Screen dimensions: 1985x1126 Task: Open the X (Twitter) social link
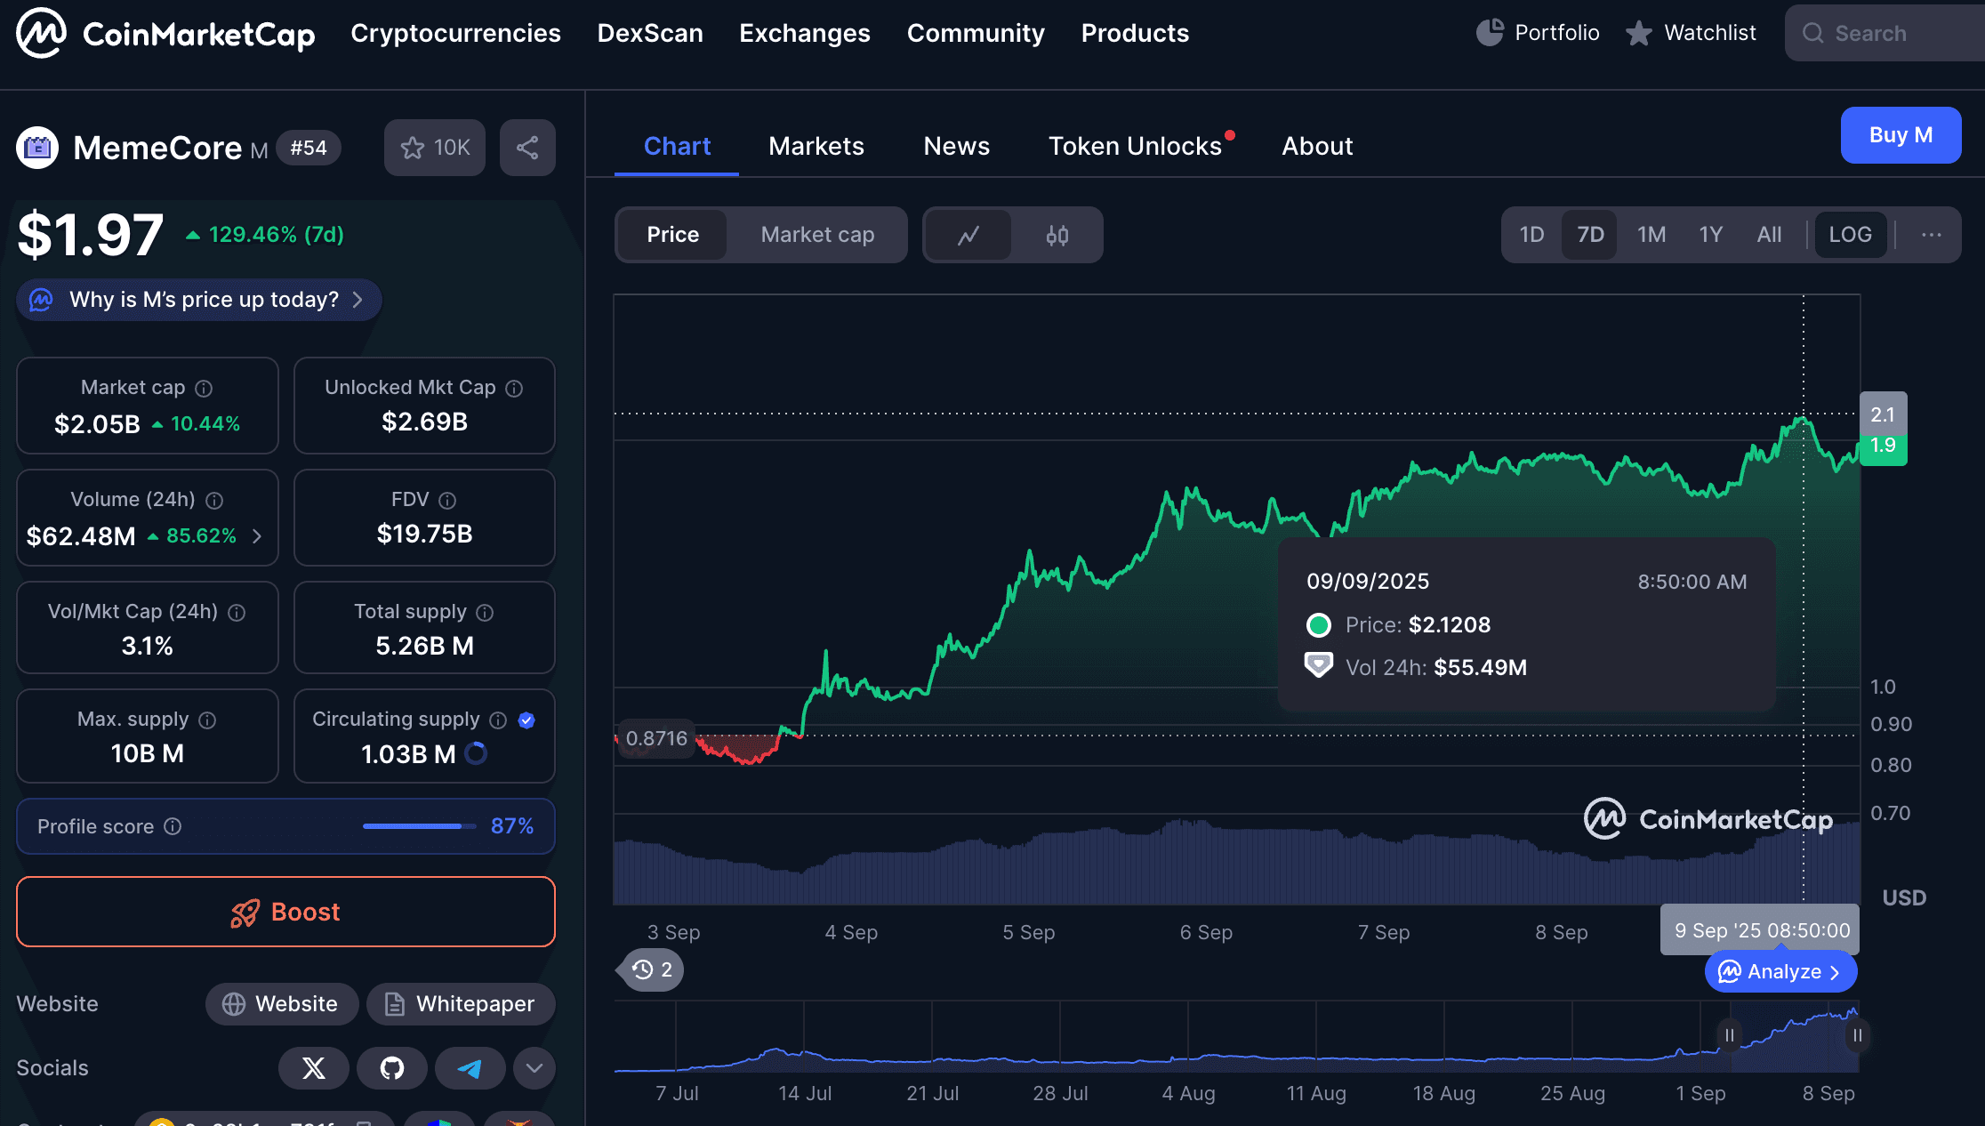click(313, 1067)
